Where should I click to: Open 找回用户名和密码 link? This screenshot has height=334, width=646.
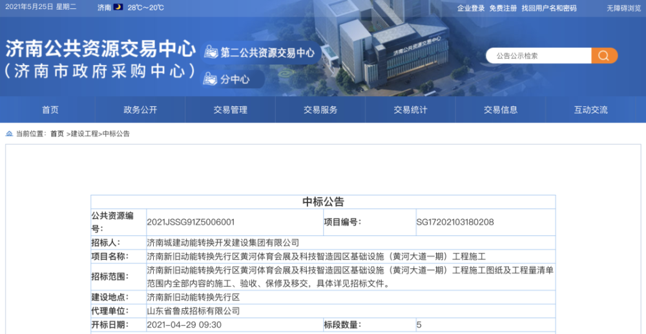[549, 8]
